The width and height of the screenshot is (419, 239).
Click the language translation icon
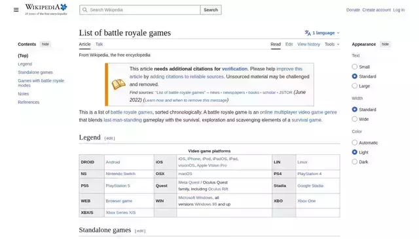308,33
